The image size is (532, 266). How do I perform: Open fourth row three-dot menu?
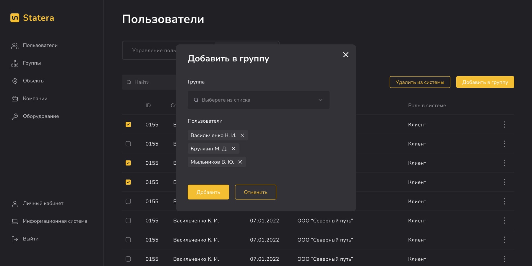tap(505, 182)
